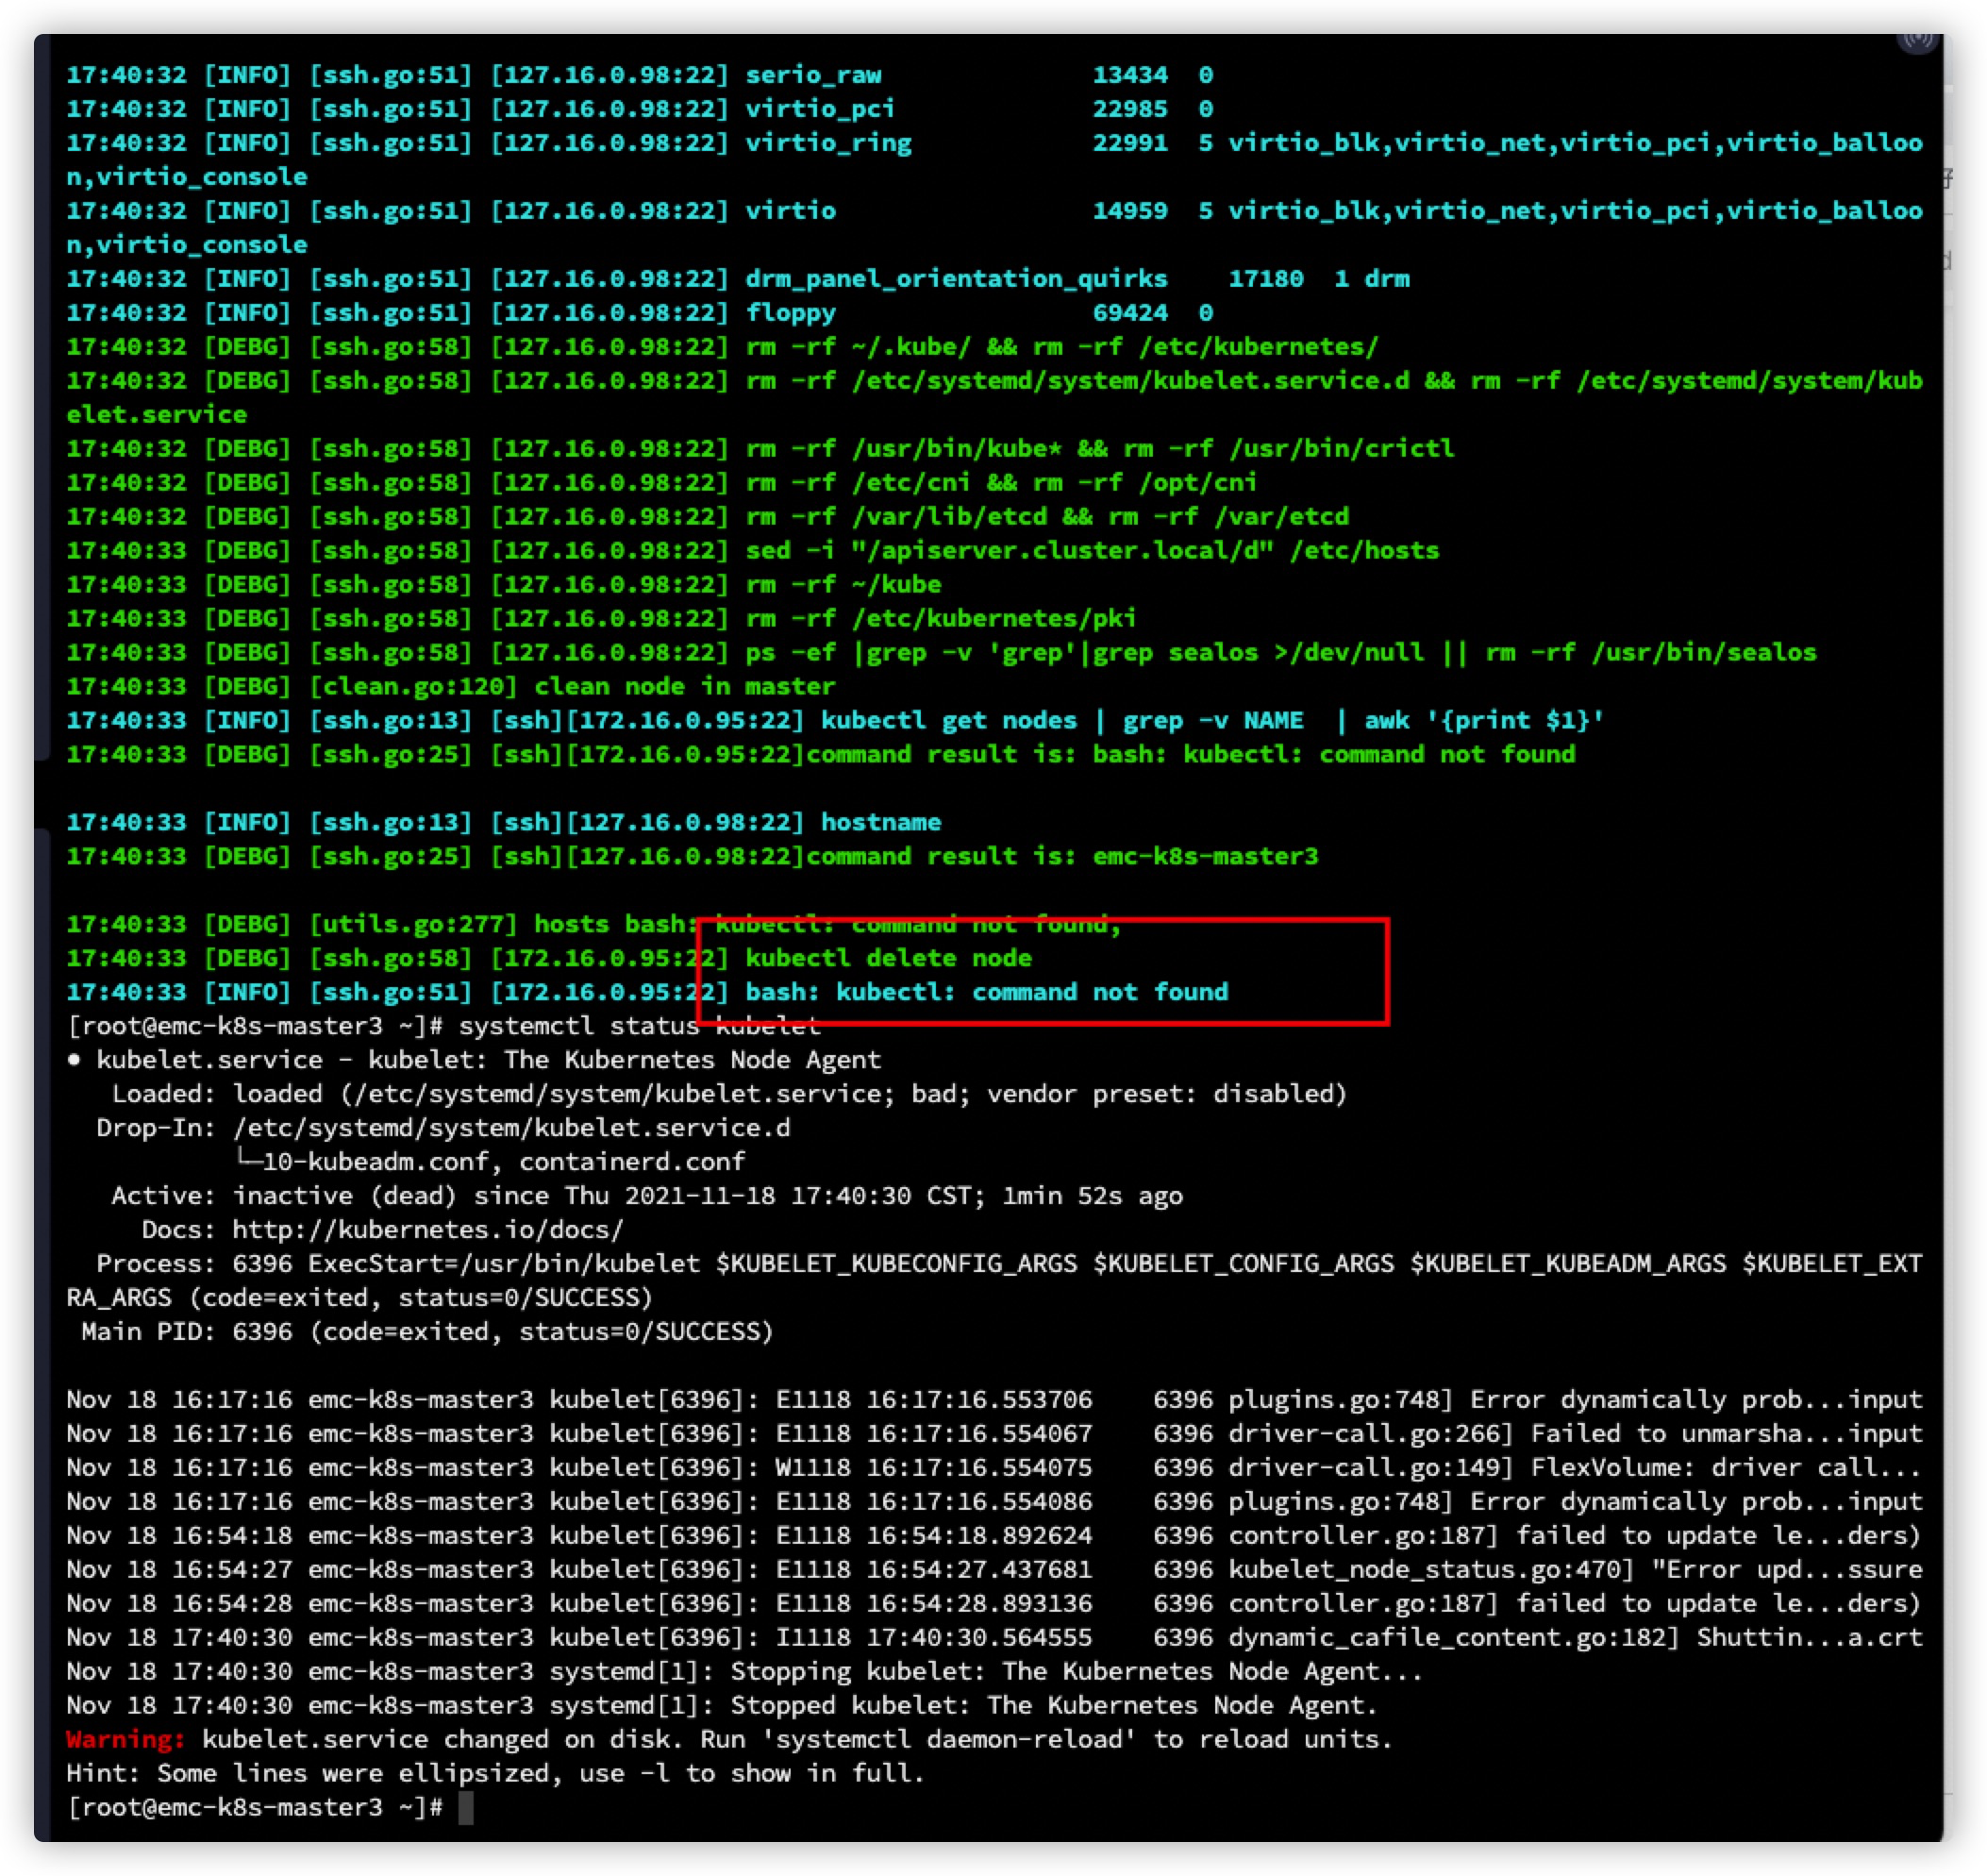Select the 'hostname' command text
This screenshot has width=1987, height=1876.
click(x=880, y=823)
